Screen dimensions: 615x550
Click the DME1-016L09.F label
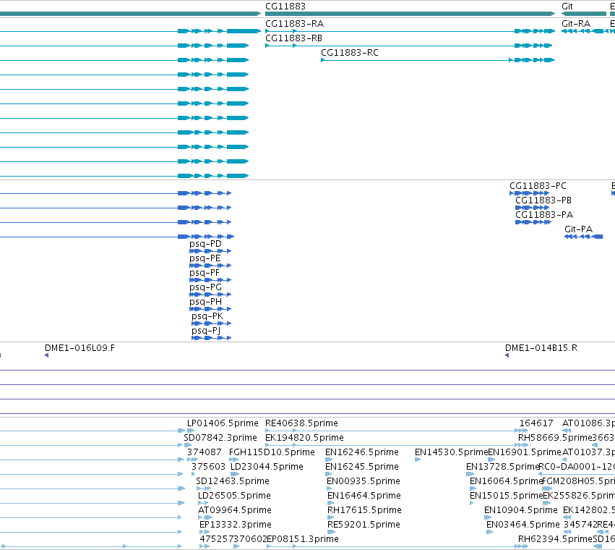[x=79, y=348]
